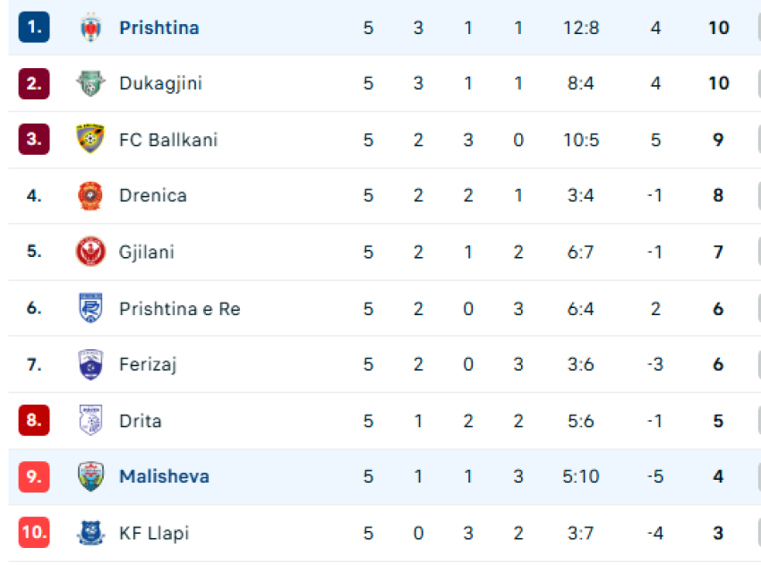Click the Drenica red round badge
Viewport: 761px width, 565px height.
90,195
